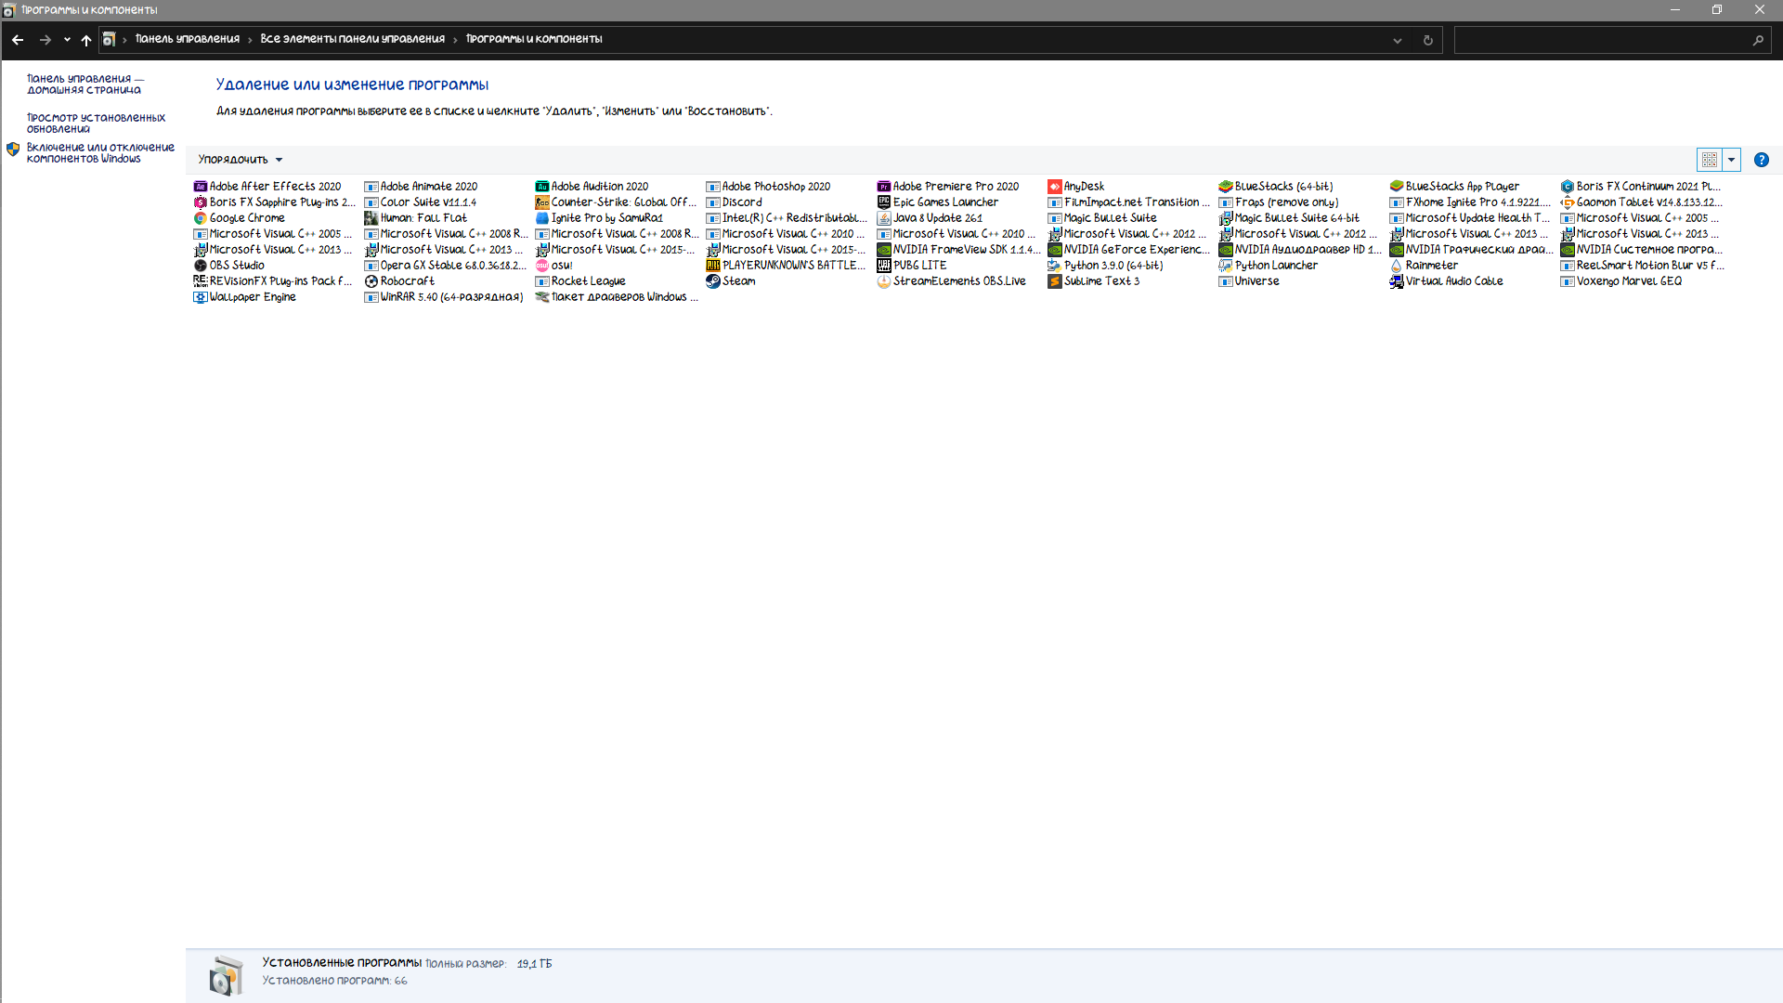This screenshot has height=1003, width=1783.
Task: Open Adobe After Effects 2020
Action: click(272, 185)
